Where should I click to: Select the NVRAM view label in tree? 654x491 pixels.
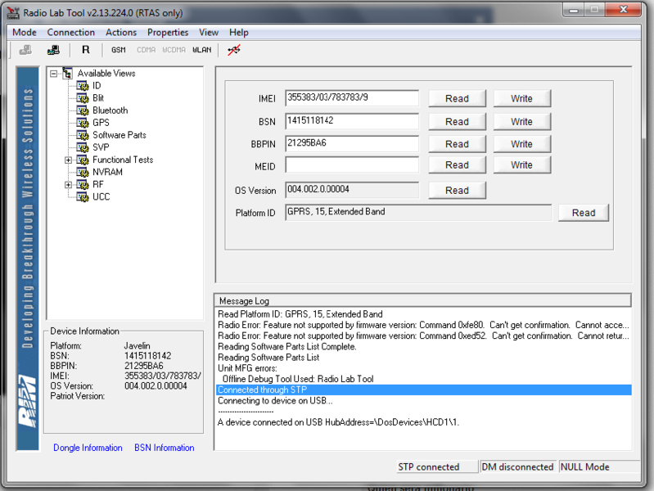(107, 173)
